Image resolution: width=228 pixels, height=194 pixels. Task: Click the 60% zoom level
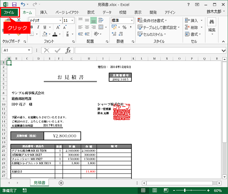point(218,190)
